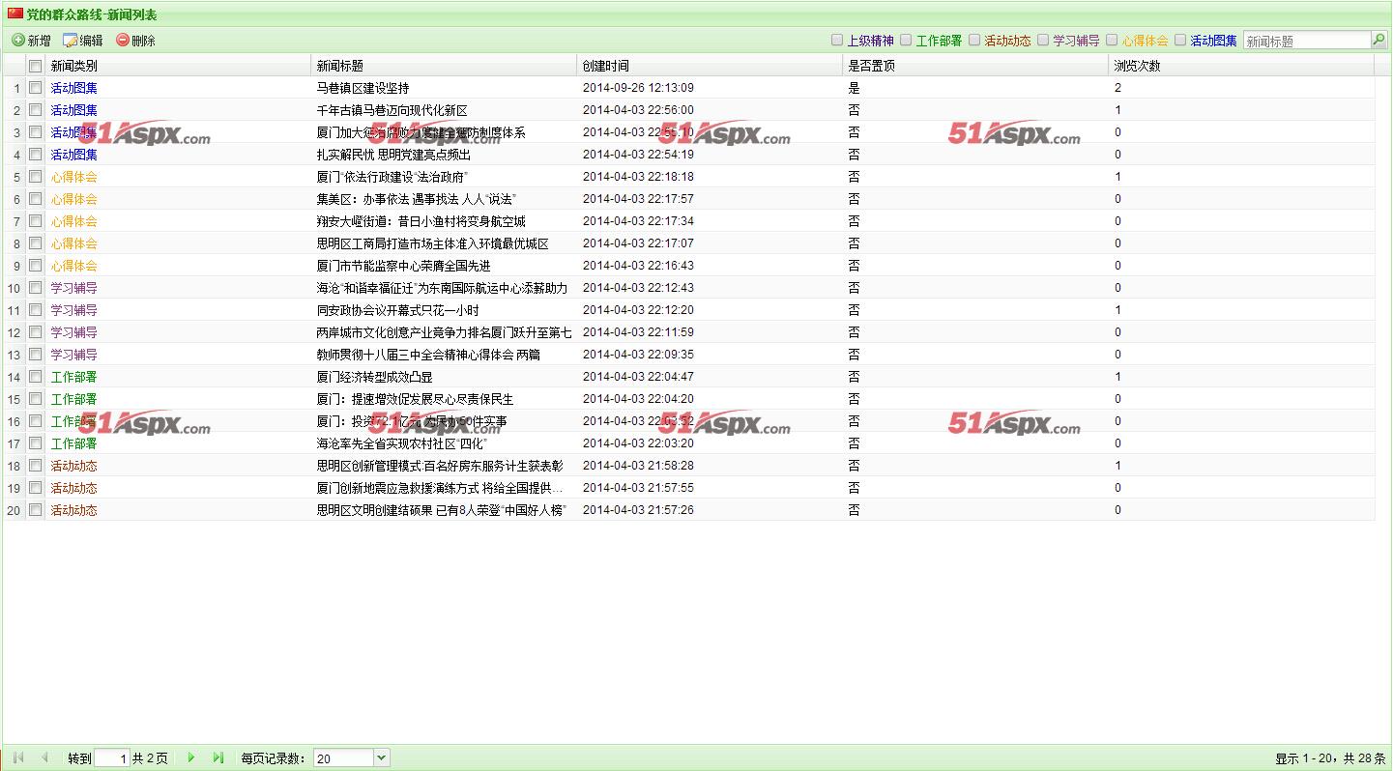This screenshot has height=771, width=1393.
Task: Click the search magnifier icon
Action: 1378,40
